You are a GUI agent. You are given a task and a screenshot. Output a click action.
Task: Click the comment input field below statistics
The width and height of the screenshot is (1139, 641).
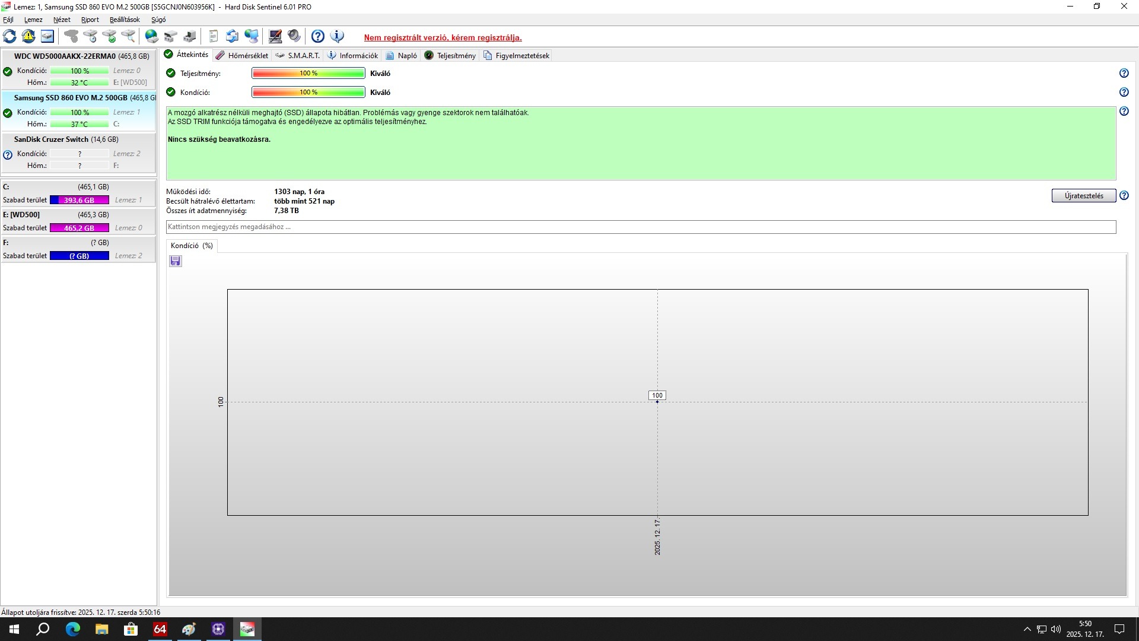tap(641, 227)
